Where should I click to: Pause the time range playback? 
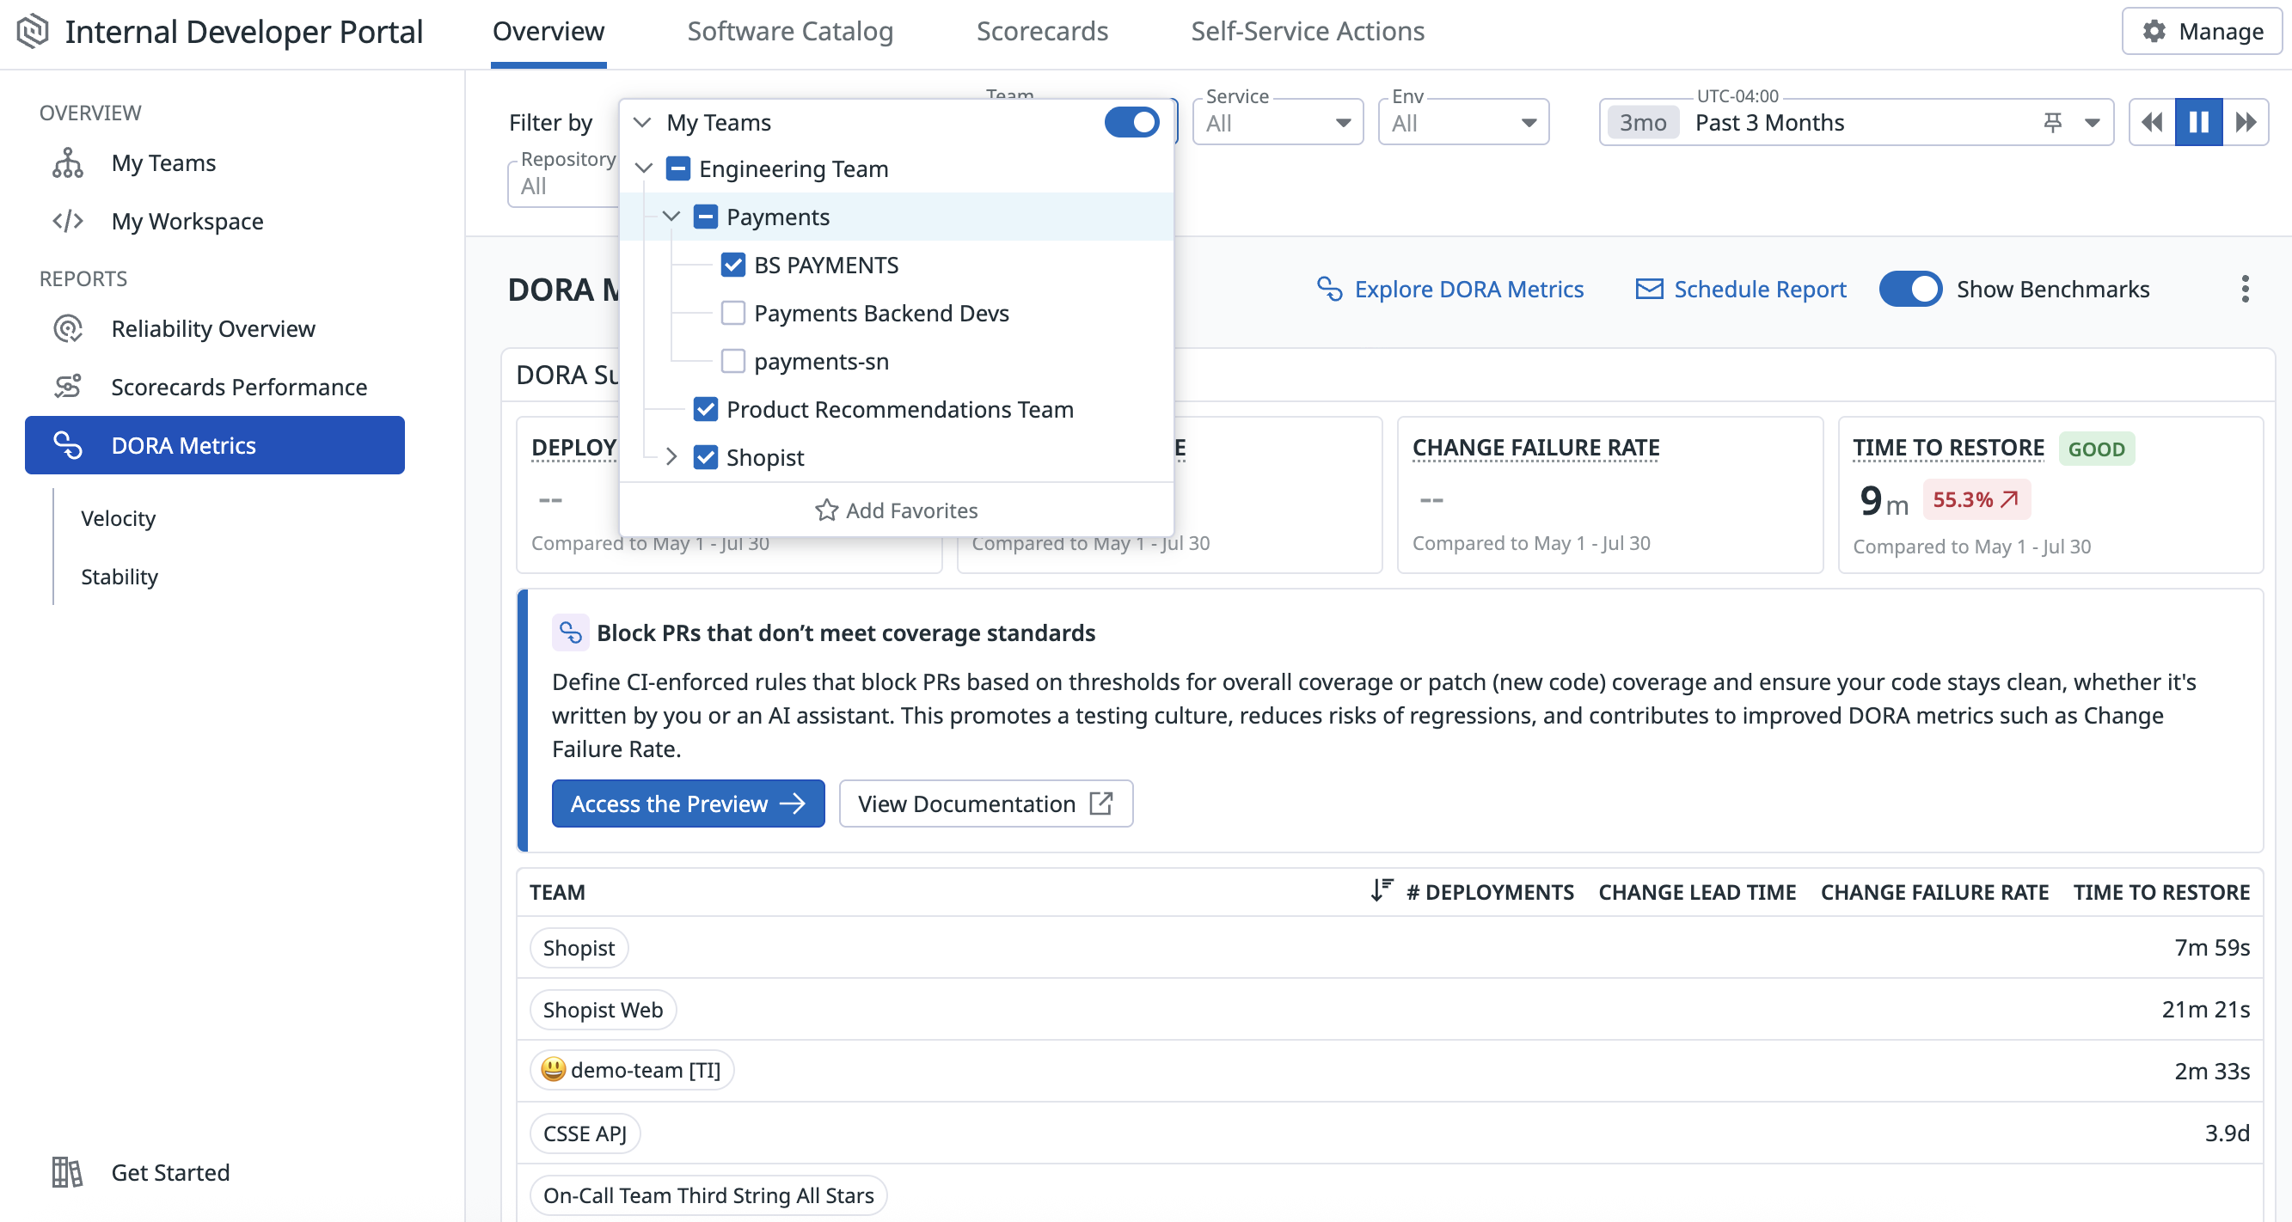2197,122
